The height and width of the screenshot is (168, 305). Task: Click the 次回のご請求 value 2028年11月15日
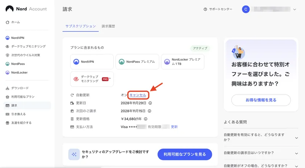click(133, 111)
